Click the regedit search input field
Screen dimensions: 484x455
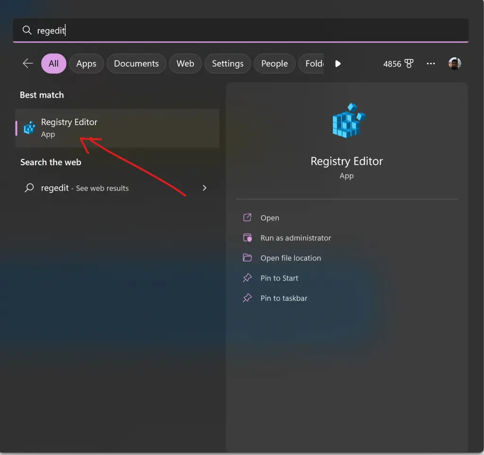click(241, 30)
